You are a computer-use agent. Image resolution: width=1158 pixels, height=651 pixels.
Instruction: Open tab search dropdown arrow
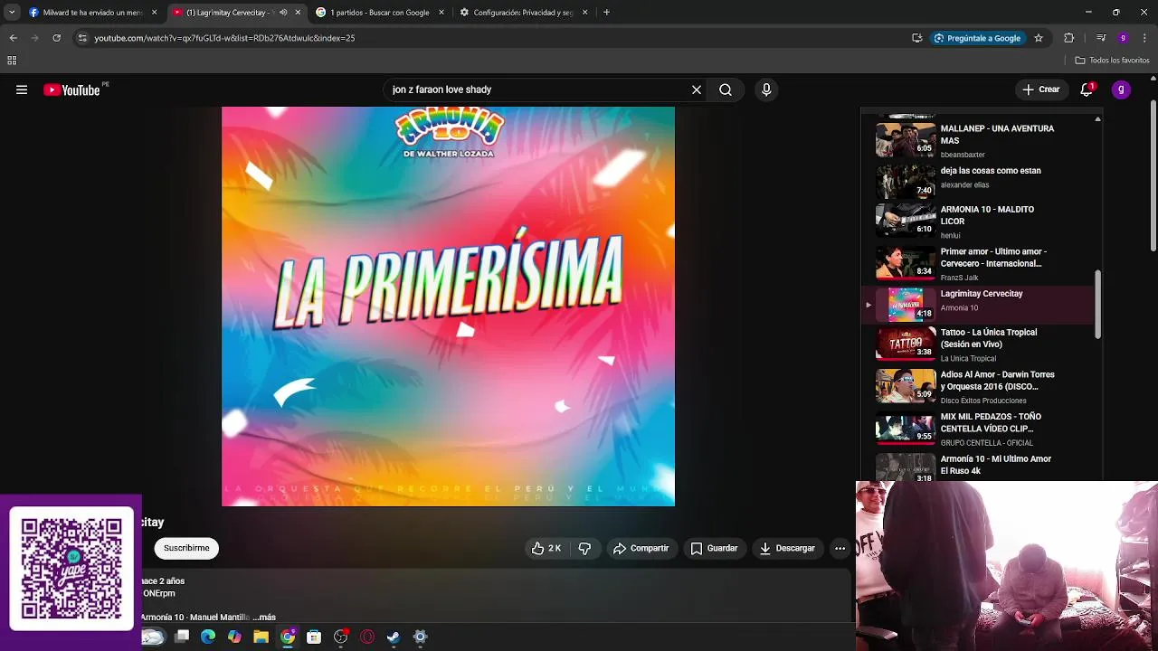click(x=12, y=13)
